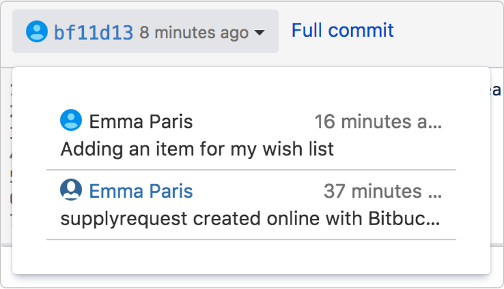Image resolution: width=504 pixels, height=289 pixels.
Task: Click the '8 minutes ago' timestamp
Action: (x=193, y=33)
